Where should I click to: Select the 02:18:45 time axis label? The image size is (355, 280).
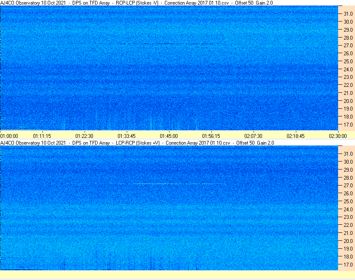point(296,136)
